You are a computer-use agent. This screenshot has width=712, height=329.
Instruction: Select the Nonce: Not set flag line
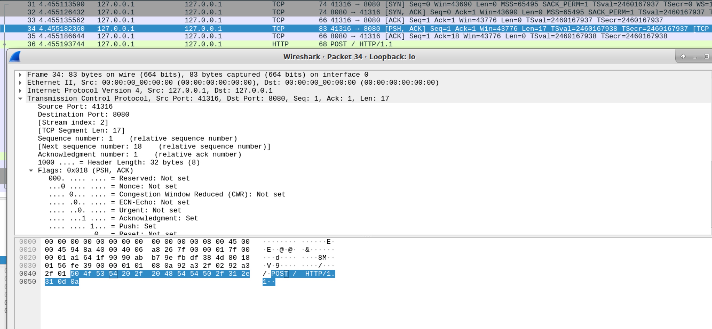pyautogui.click(x=113, y=187)
